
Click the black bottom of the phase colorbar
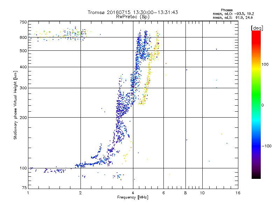(x=256, y=176)
